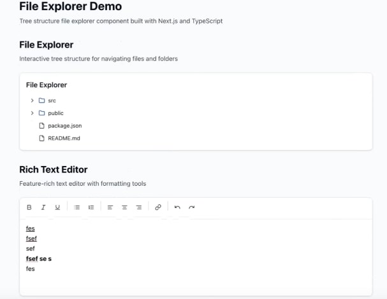Image resolution: width=387 pixels, height=299 pixels.
Task: Place the cursor on the 'sef' text line
Action: [x=31, y=249]
